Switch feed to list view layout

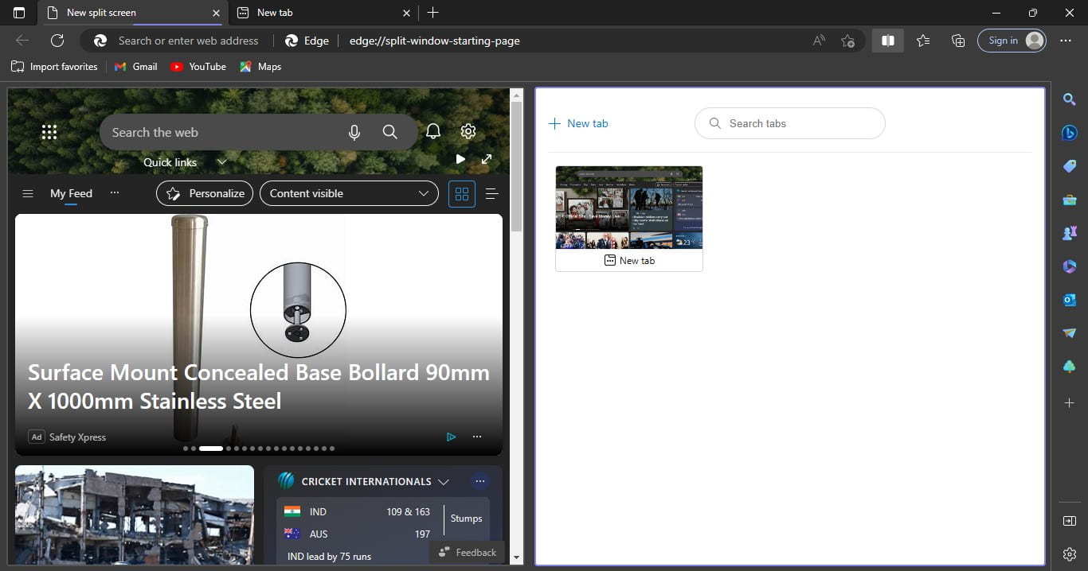[x=491, y=193]
